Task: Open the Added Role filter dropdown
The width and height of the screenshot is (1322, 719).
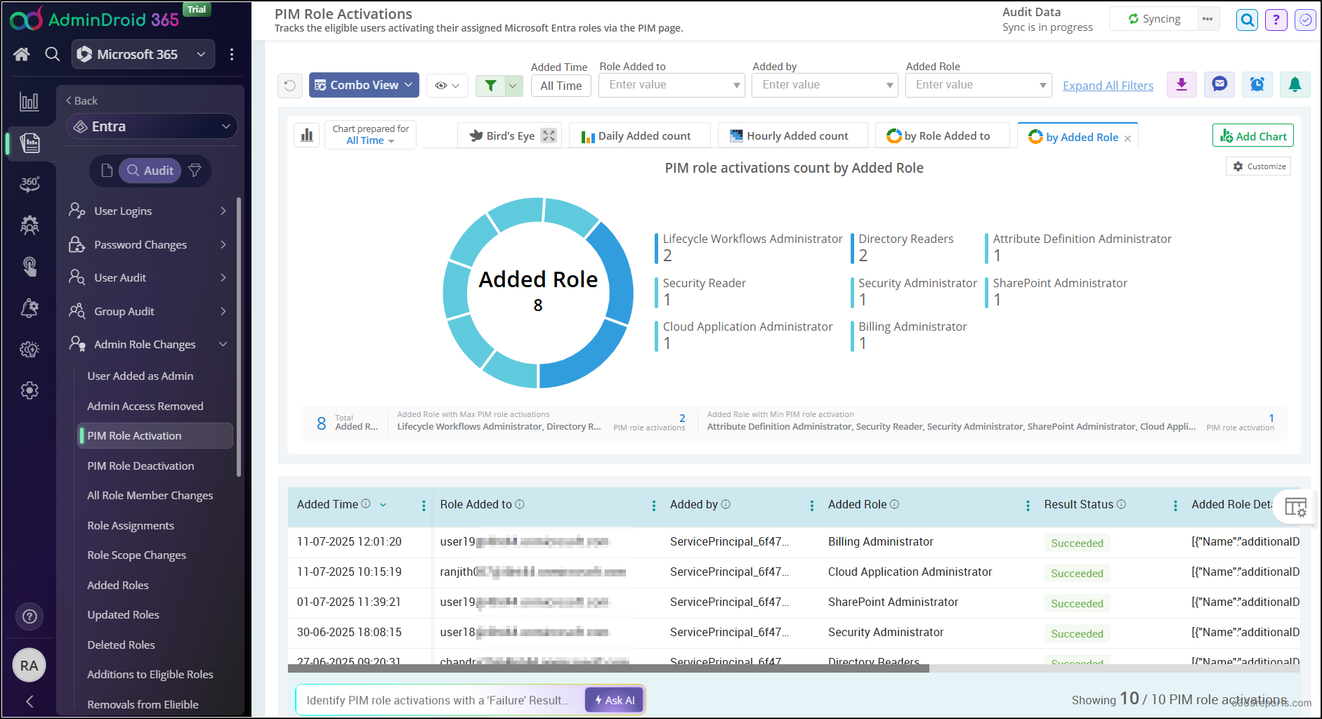Action: tap(978, 85)
